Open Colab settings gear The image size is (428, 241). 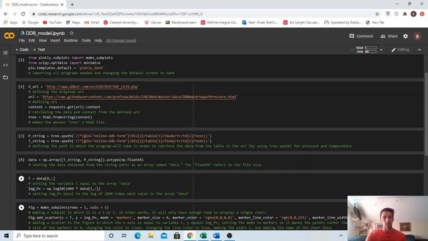[405, 36]
